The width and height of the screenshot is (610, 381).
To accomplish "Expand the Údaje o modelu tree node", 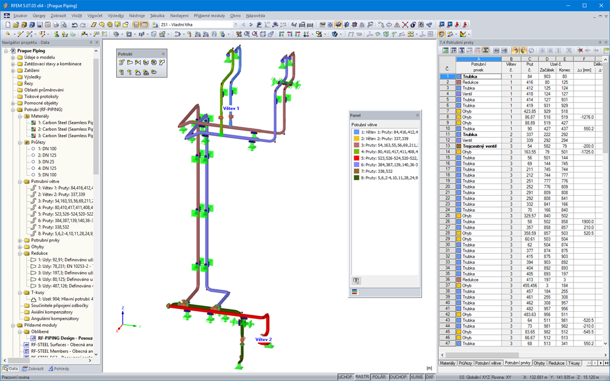I will tap(13, 57).
